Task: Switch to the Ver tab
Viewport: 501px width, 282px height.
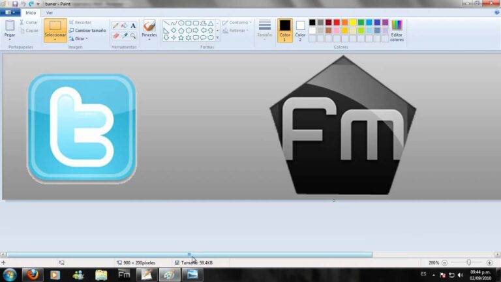Action: pyautogui.click(x=49, y=13)
